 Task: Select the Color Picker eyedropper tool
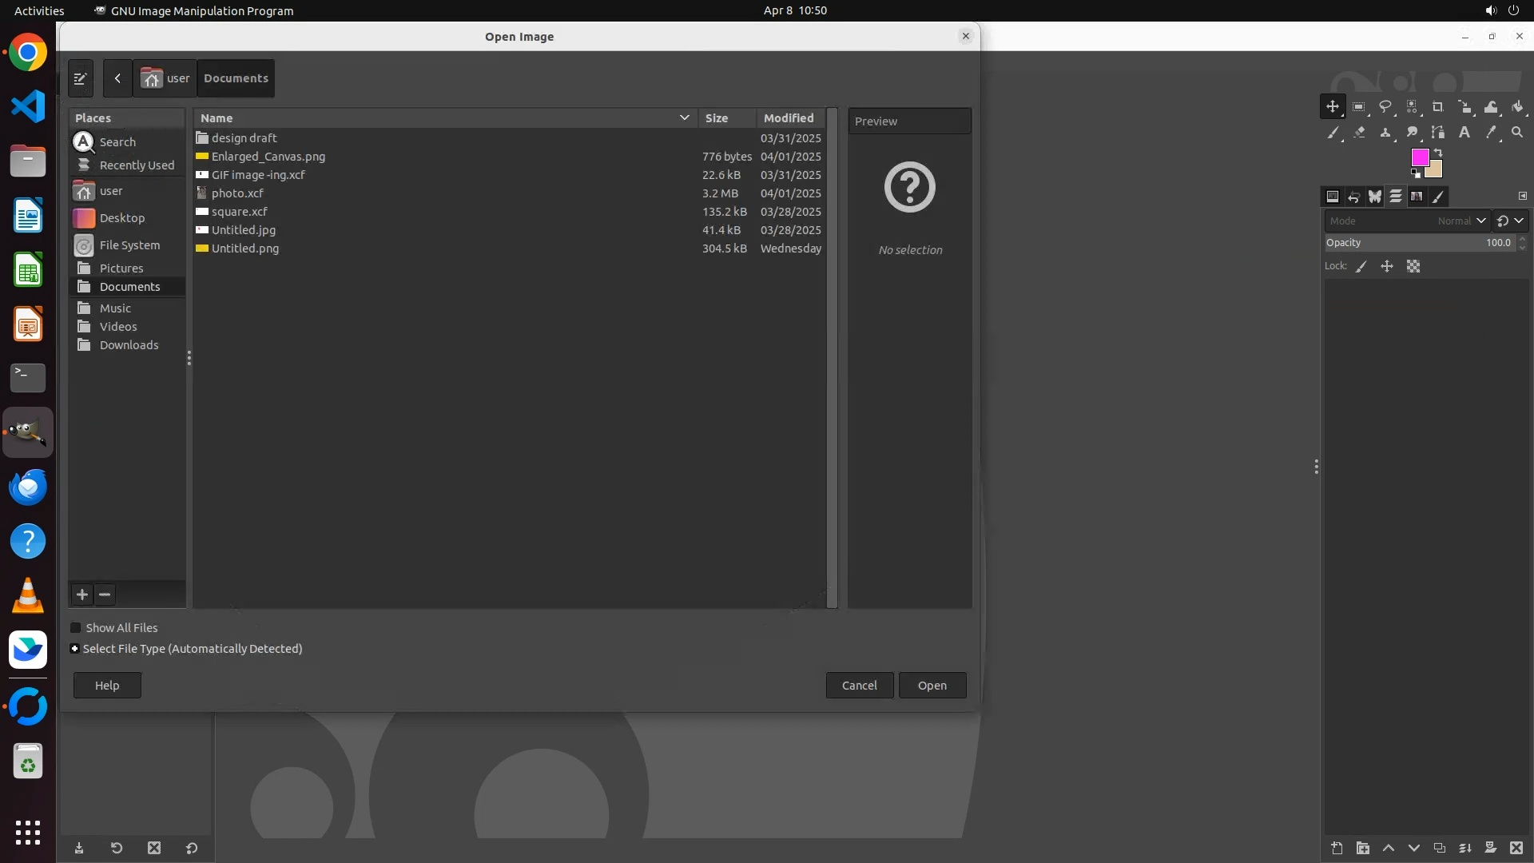click(1491, 133)
